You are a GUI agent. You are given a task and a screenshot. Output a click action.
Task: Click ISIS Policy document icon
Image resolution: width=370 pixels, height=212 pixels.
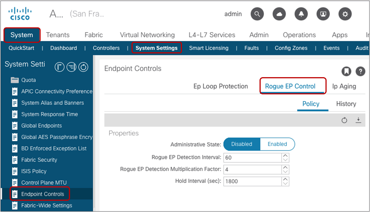click(x=15, y=171)
